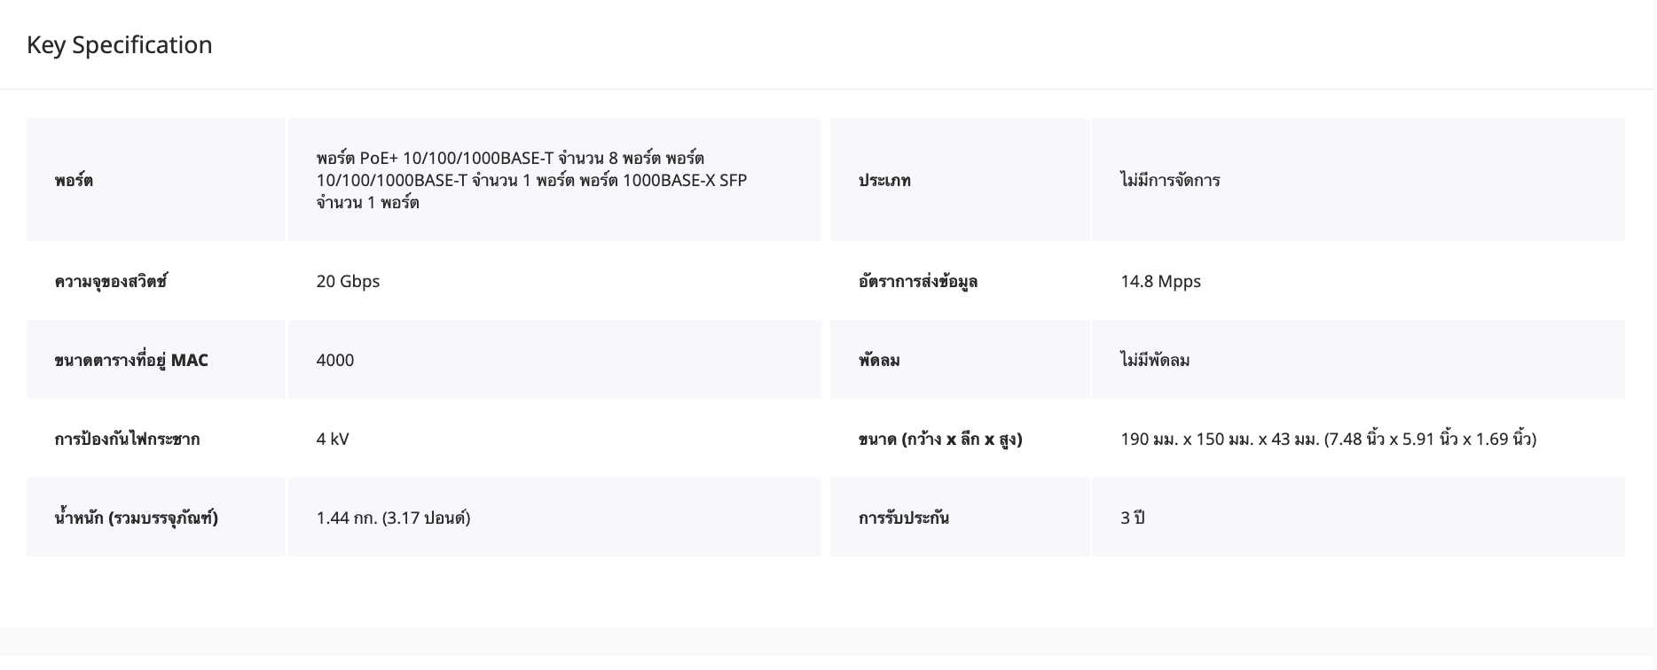This screenshot has width=1657, height=670.
Task: Click the น้ำหนัก (รวมบรรจุภัณฑ์) label
Action: (x=136, y=518)
